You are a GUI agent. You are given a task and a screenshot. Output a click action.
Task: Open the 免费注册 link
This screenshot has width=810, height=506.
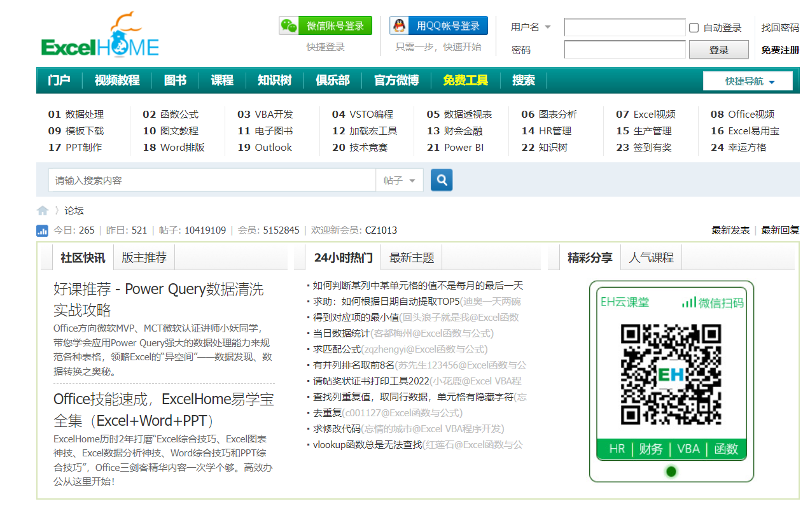point(780,50)
